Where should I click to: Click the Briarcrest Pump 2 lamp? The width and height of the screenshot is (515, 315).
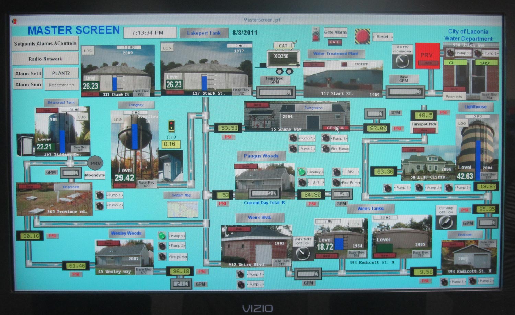tap(100, 206)
